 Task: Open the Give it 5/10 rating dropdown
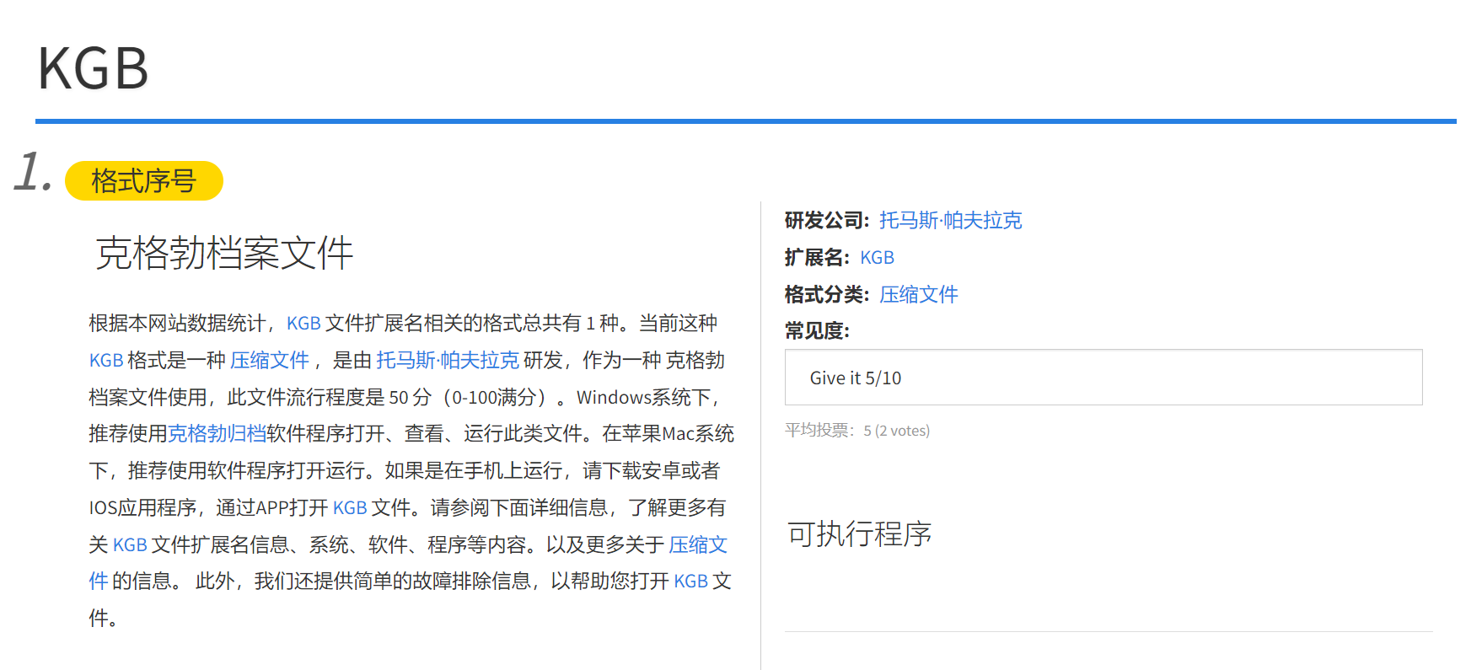point(1103,378)
